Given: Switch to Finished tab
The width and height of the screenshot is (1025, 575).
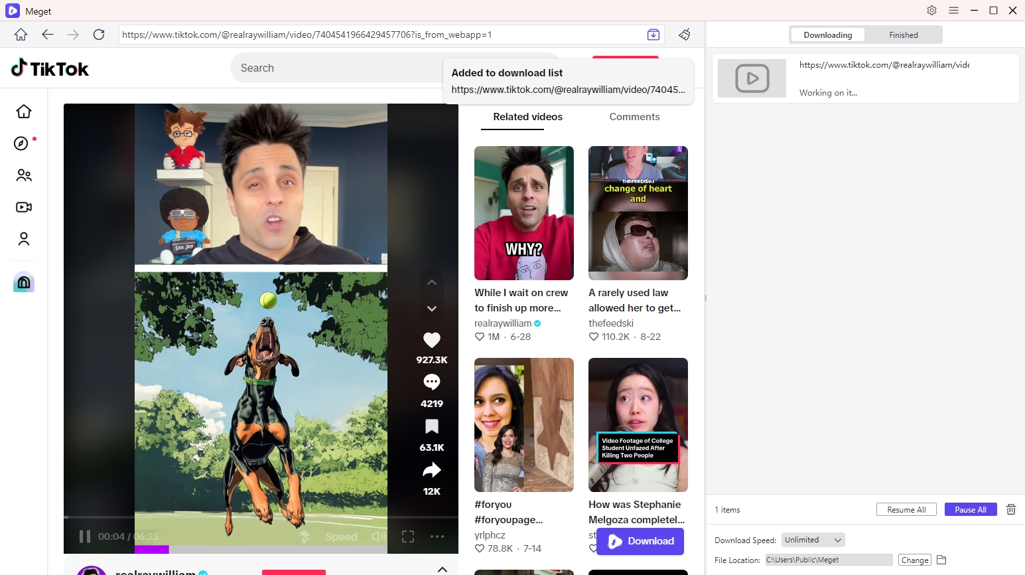Looking at the screenshot, I should (x=904, y=35).
